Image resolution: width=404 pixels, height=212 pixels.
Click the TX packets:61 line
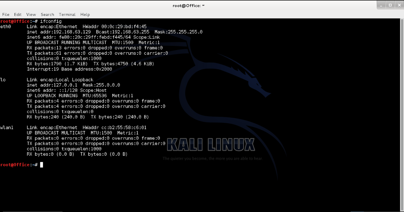pyautogui.click(x=97, y=53)
